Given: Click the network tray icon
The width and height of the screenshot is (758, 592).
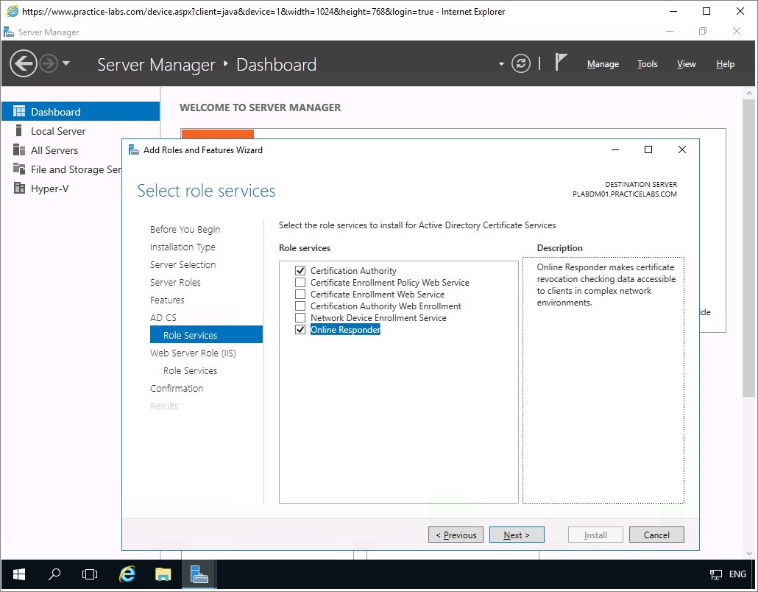Looking at the screenshot, I should click(715, 574).
